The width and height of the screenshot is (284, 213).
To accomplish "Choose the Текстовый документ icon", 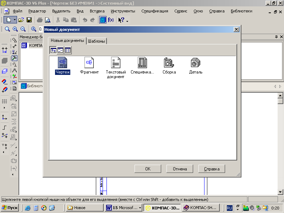I will (x=116, y=68).
